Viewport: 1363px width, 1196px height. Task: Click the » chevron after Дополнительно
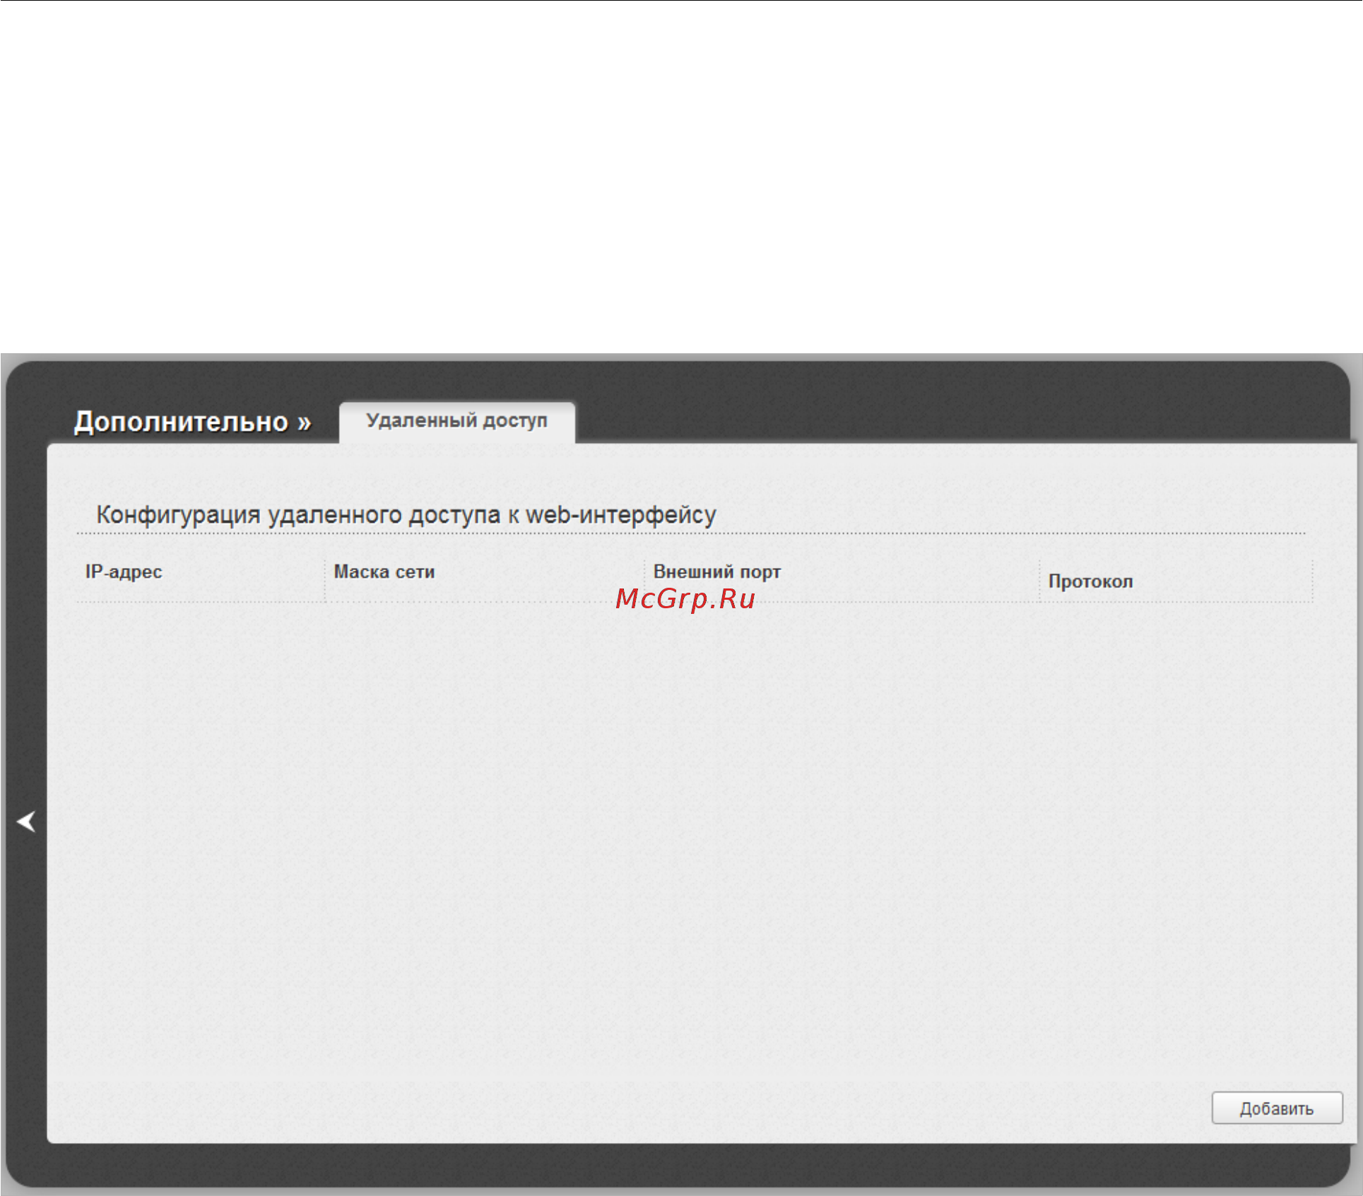pos(304,422)
